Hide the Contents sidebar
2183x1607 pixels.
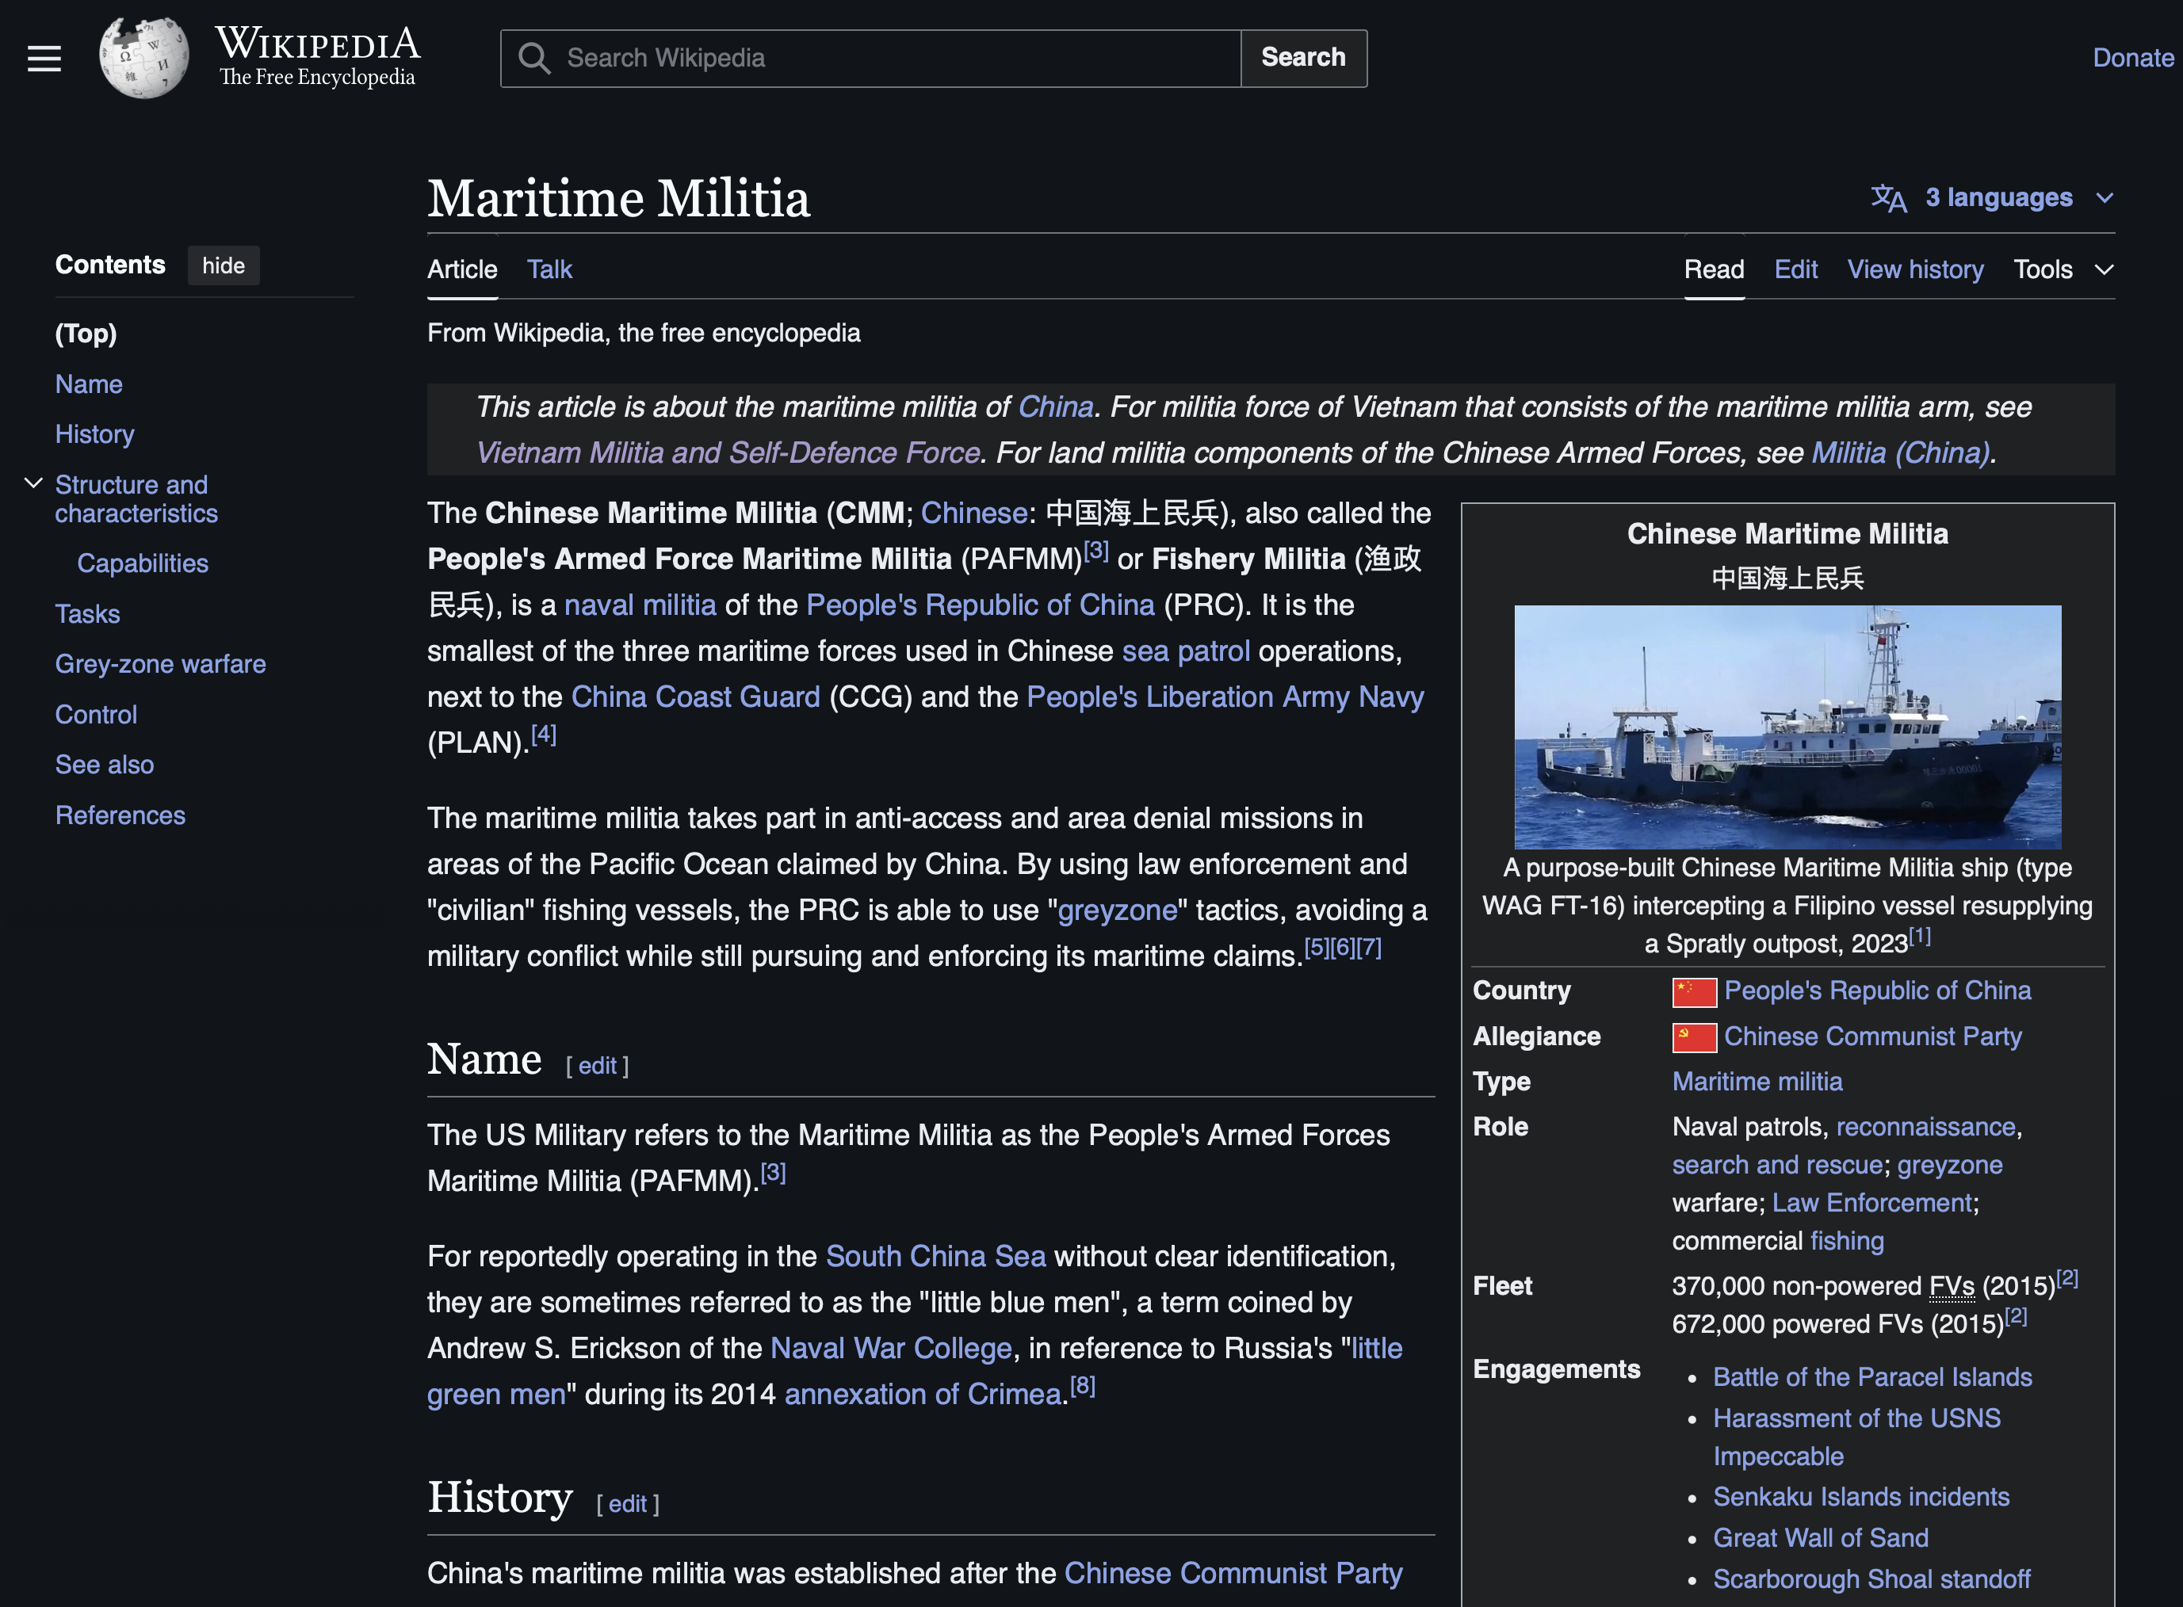coord(223,265)
